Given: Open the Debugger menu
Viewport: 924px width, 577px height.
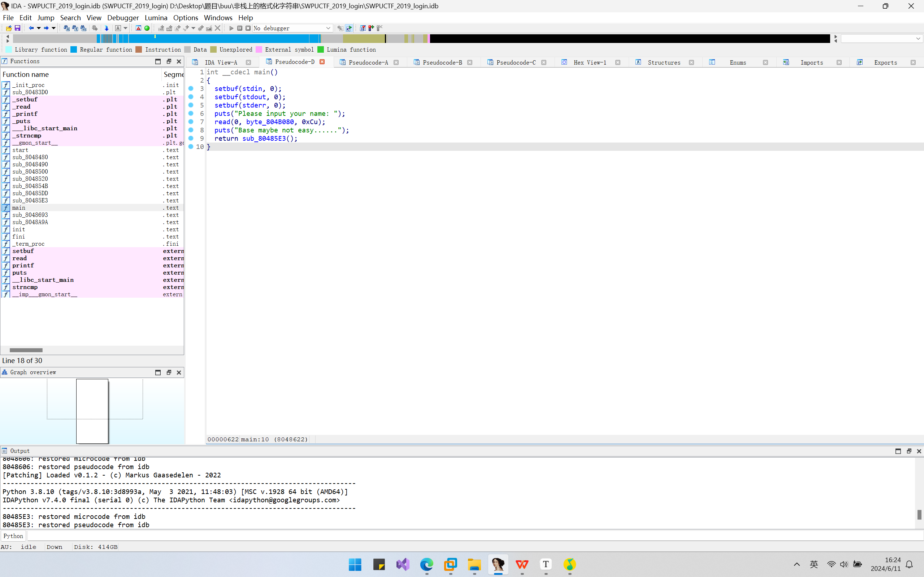Looking at the screenshot, I should pos(123,18).
